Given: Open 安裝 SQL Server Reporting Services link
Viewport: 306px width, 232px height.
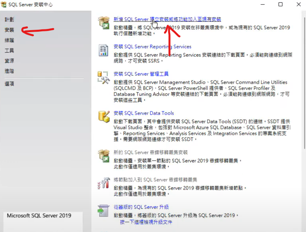Looking at the screenshot, I should coord(152,46).
